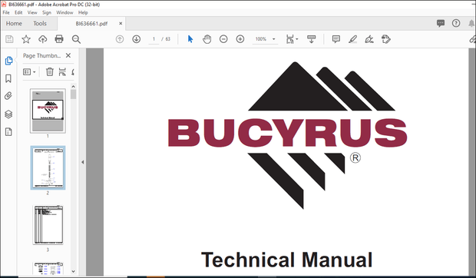Click the Stamp tool icon
Screen dimensions: 476x278
tap(386, 39)
